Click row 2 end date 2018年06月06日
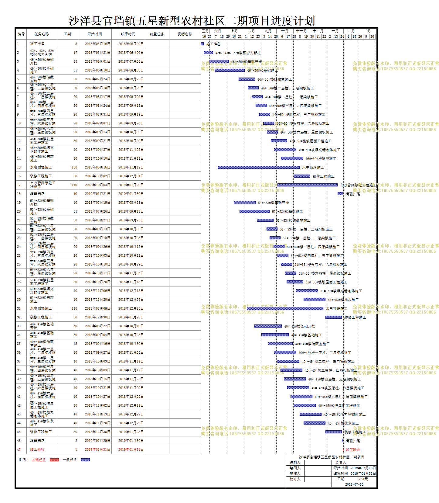 point(131,53)
